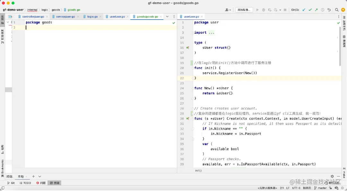Open right editor tab options (three dots)

coord(339,17)
